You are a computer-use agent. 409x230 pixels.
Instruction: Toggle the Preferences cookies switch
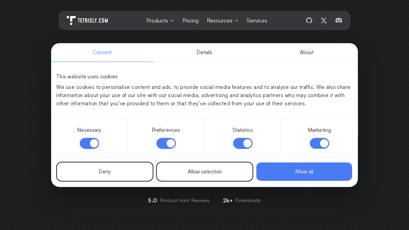(166, 143)
